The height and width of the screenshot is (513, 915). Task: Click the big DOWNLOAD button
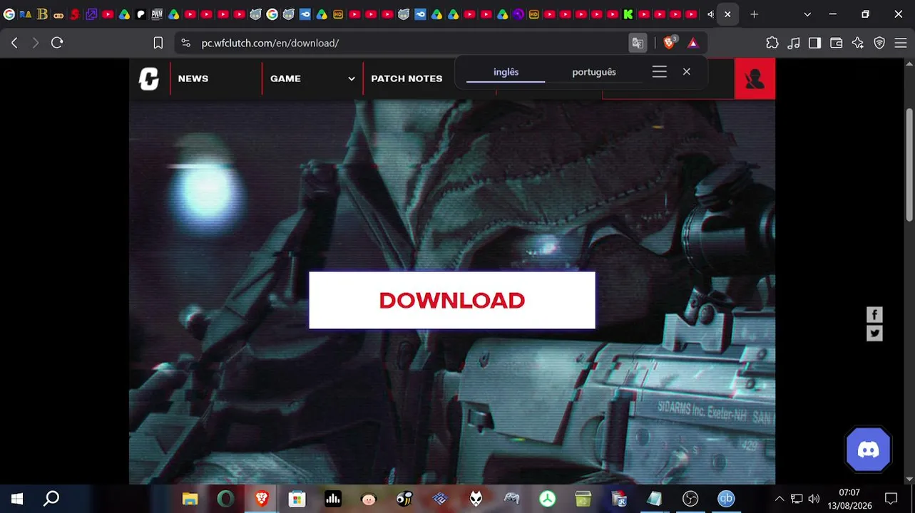tap(452, 300)
